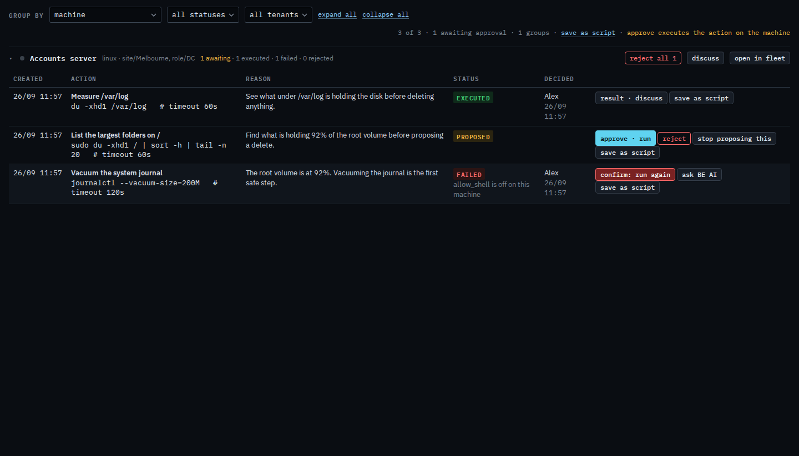Select the Measure /var/log action title
This screenshot has height=456, width=799.
point(100,97)
